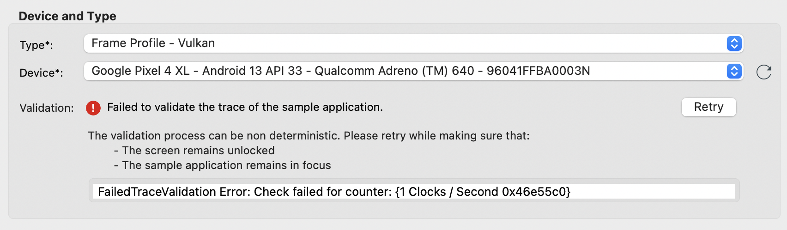Open Type dropdown via its blue arrows
This screenshot has height=230, width=787.
(x=734, y=43)
